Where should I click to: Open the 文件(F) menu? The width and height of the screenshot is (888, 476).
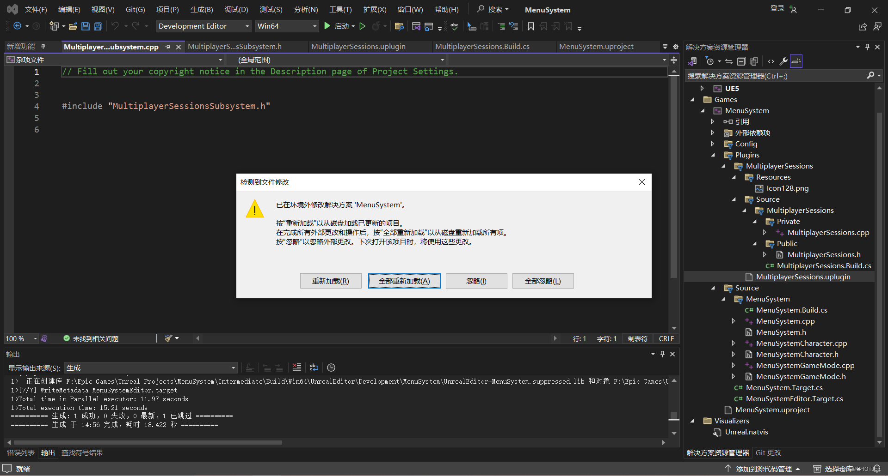[x=36, y=10]
